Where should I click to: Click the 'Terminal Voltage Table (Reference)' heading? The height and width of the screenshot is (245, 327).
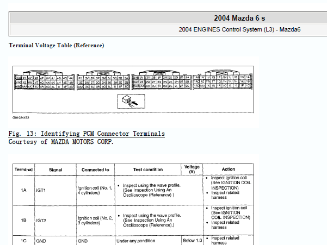pyautogui.click(x=56, y=46)
